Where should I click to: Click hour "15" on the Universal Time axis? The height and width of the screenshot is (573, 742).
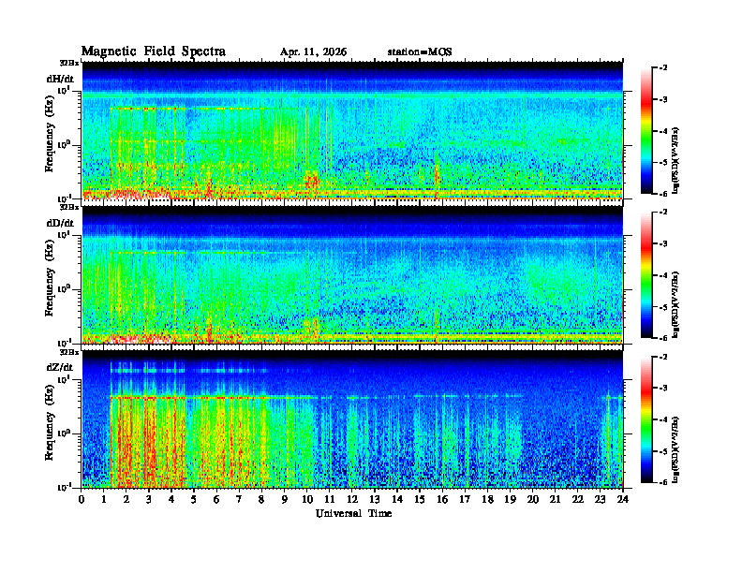[420, 500]
